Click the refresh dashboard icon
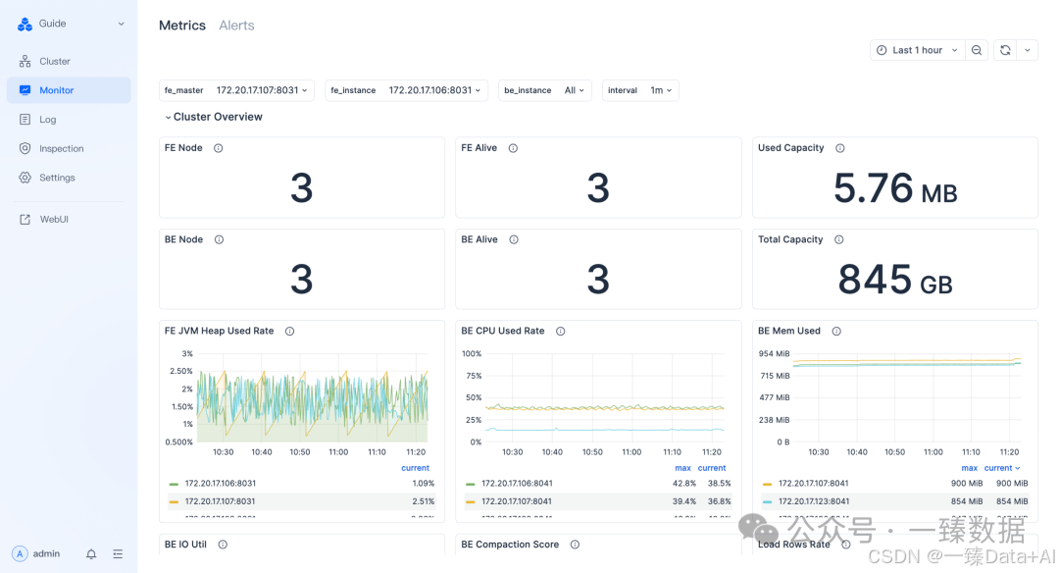This screenshot has height=573, width=1059. [1005, 50]
